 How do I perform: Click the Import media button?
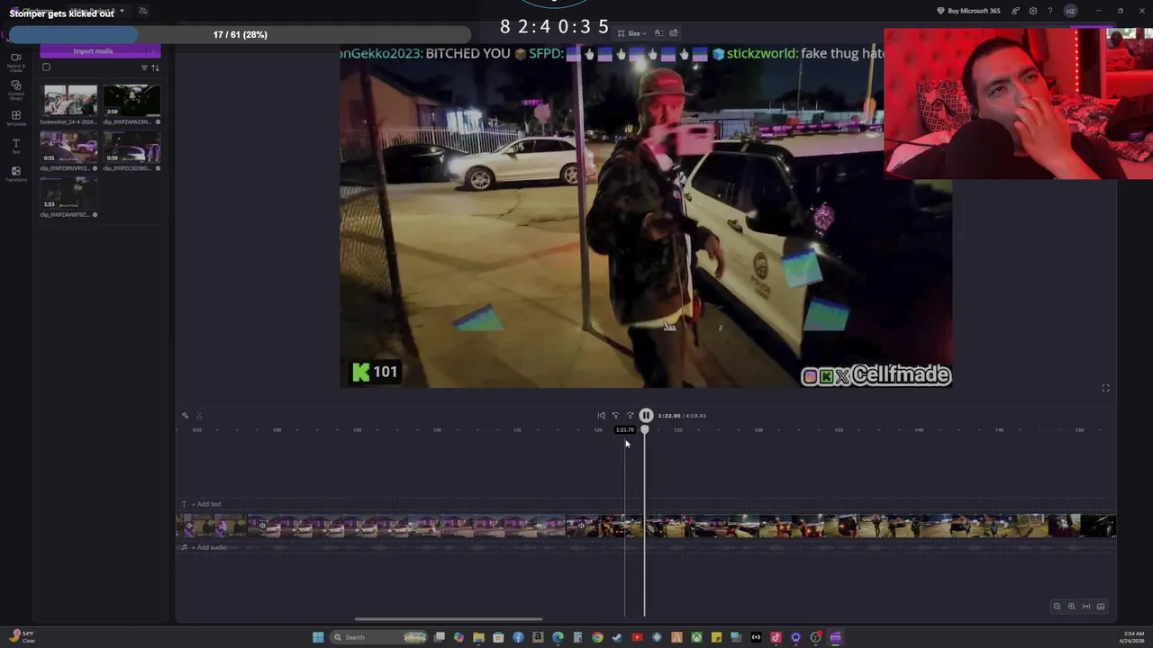[93, 51]
